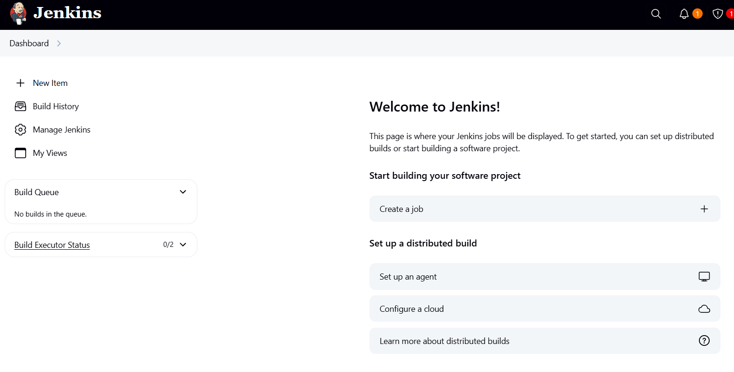Click Configure a cloud
This screenshot has height=372, width=734.
tap(545, 309)
